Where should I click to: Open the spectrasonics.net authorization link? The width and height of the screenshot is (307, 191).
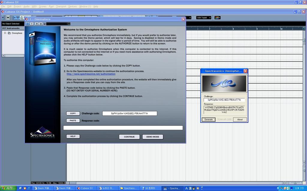pos(91,74)
